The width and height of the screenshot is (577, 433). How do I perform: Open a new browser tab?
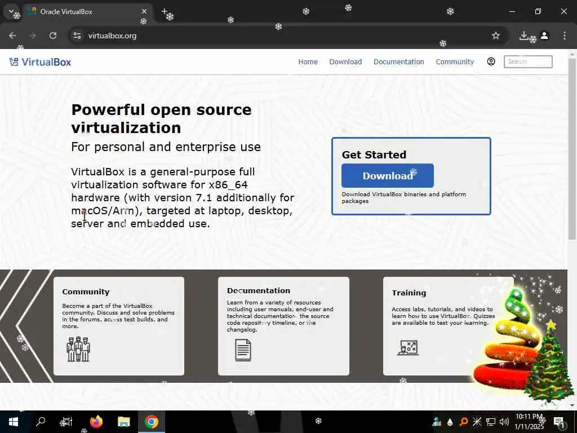(x=165, y=11)
